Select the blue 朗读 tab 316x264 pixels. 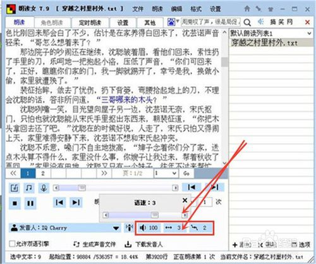pyautogui.click(x=19, y=22)
